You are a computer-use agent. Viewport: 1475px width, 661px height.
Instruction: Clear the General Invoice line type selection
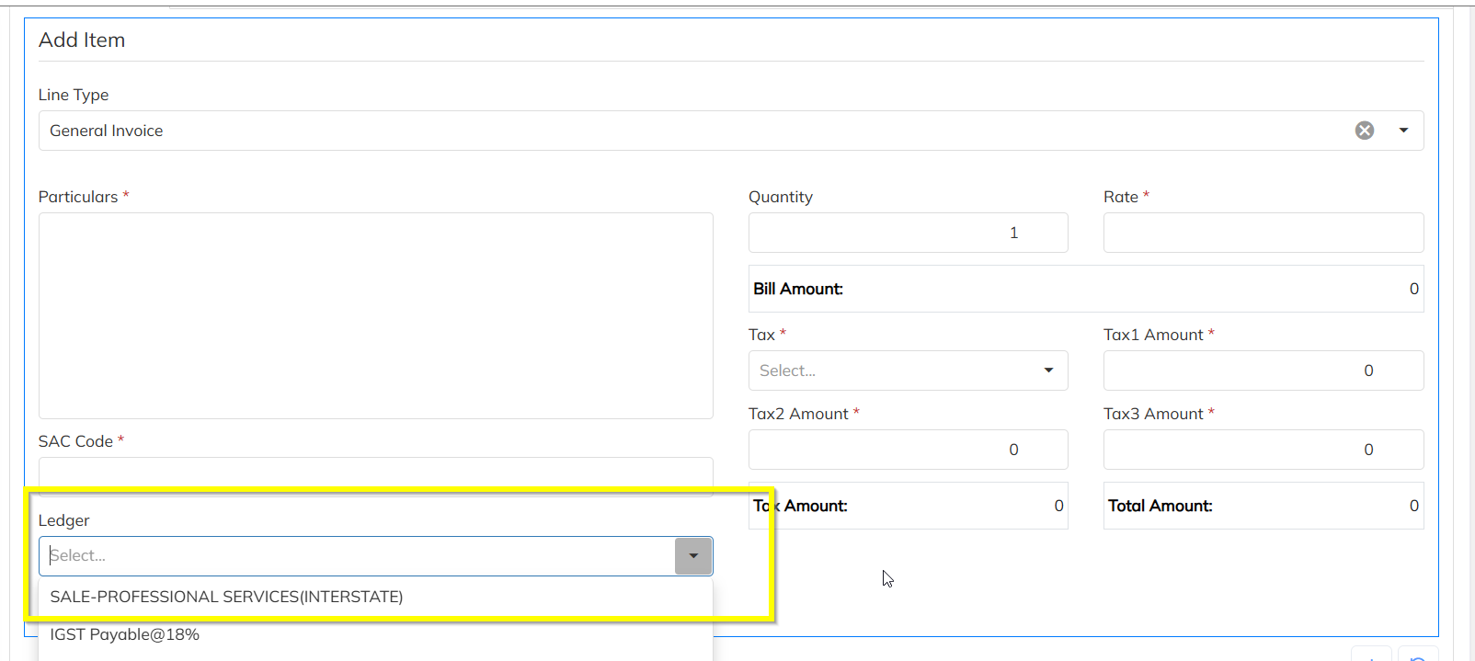pyautogui.click(x=1365, y=131)
